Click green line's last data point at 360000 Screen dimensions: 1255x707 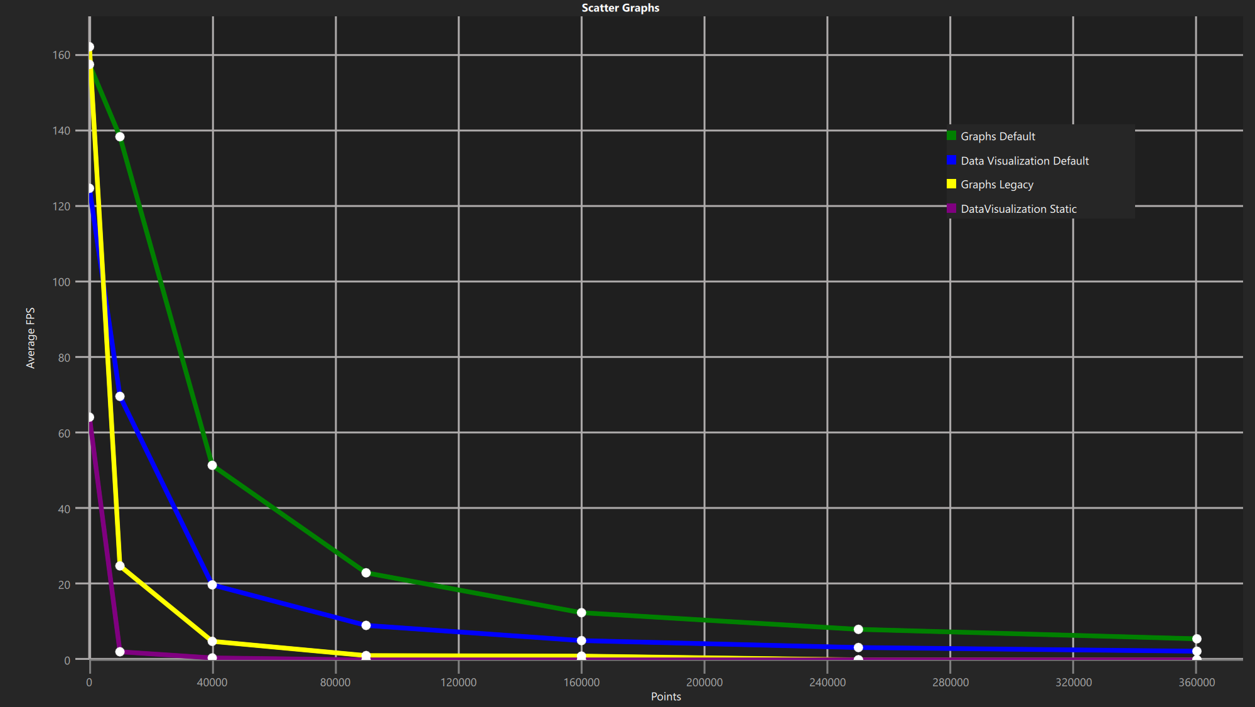[x=1197, y=639]
